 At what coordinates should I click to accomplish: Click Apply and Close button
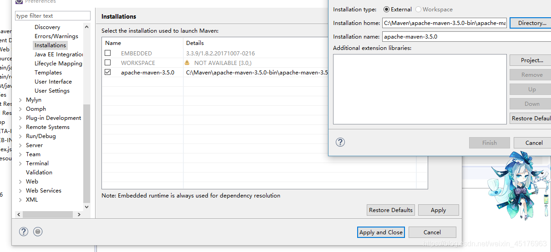click(381, 232)
